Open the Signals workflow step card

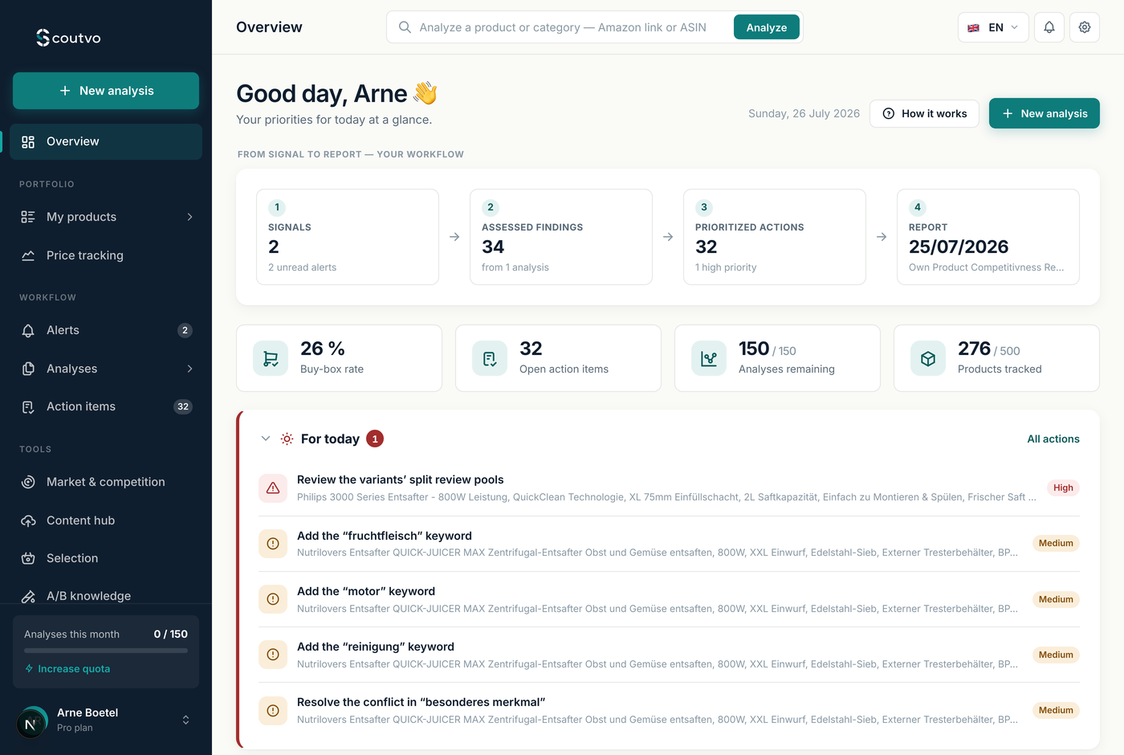pyautogui.click(x=348, y=237)
